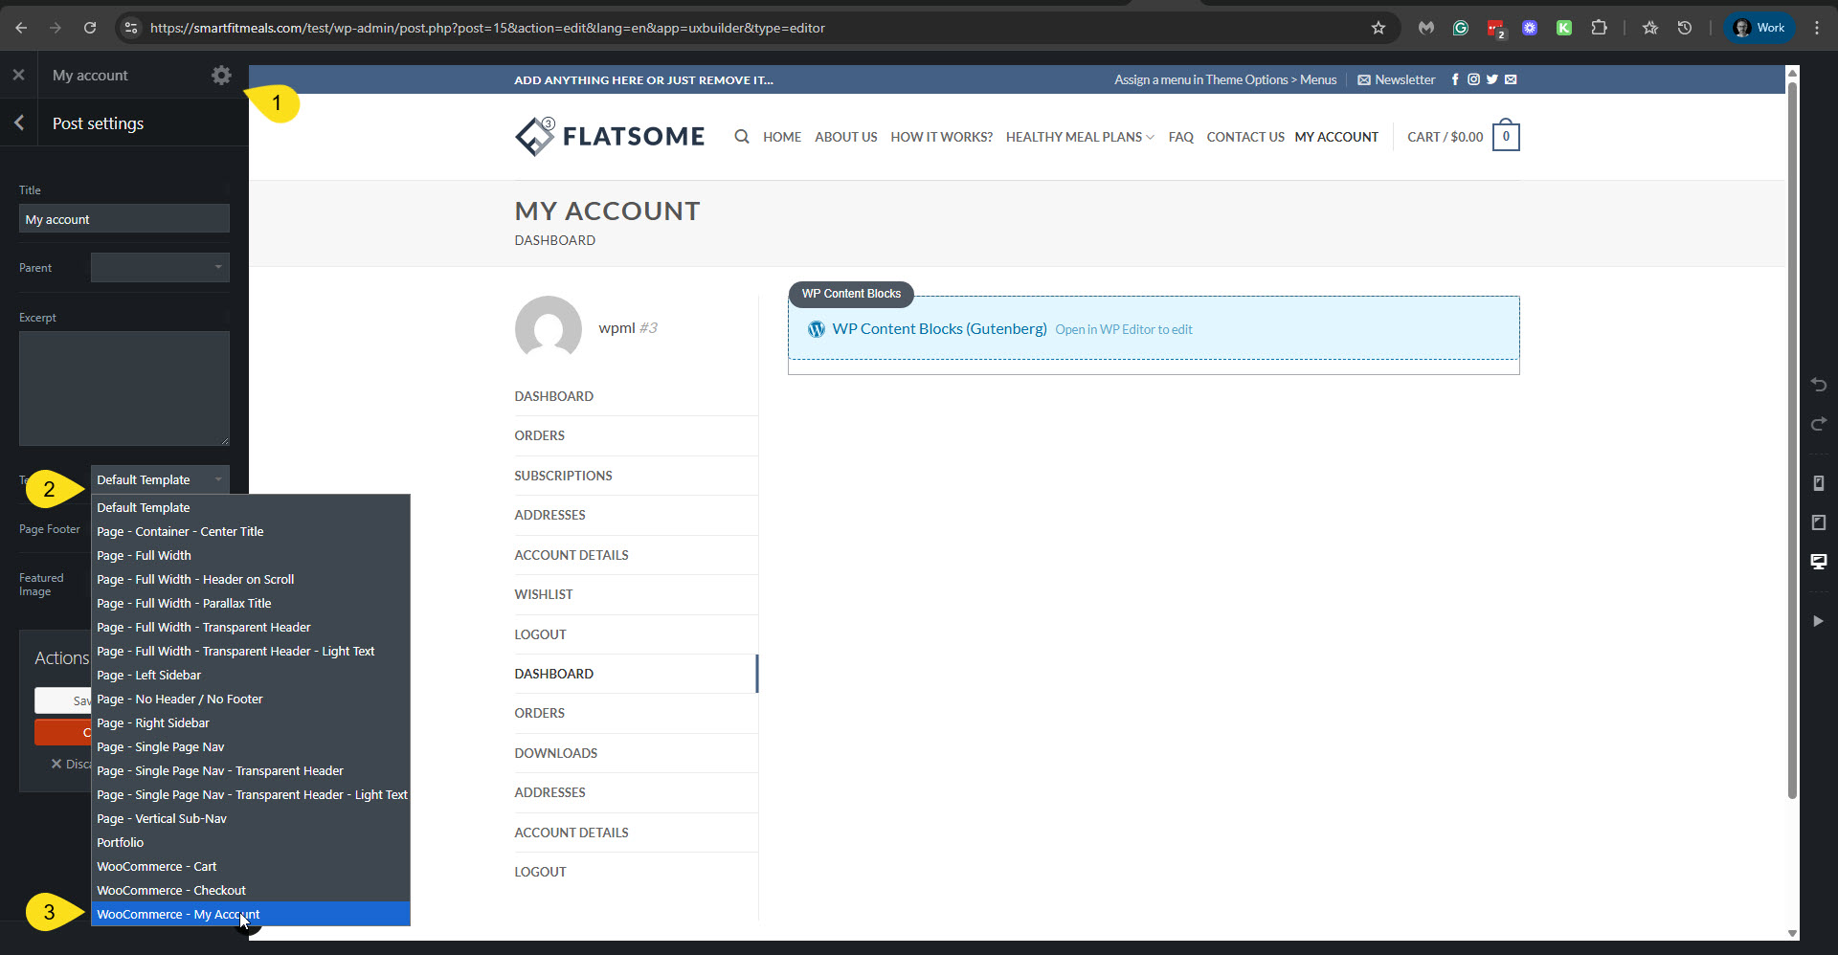
Task: Choose Page - Container - Center Title
Action: tap(251, 531)
